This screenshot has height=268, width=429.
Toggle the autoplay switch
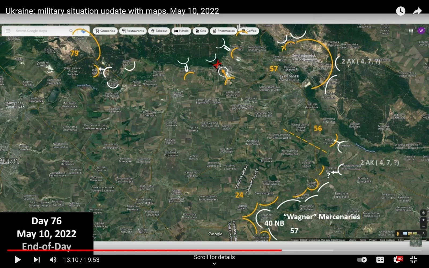click(x=362, y=260)
